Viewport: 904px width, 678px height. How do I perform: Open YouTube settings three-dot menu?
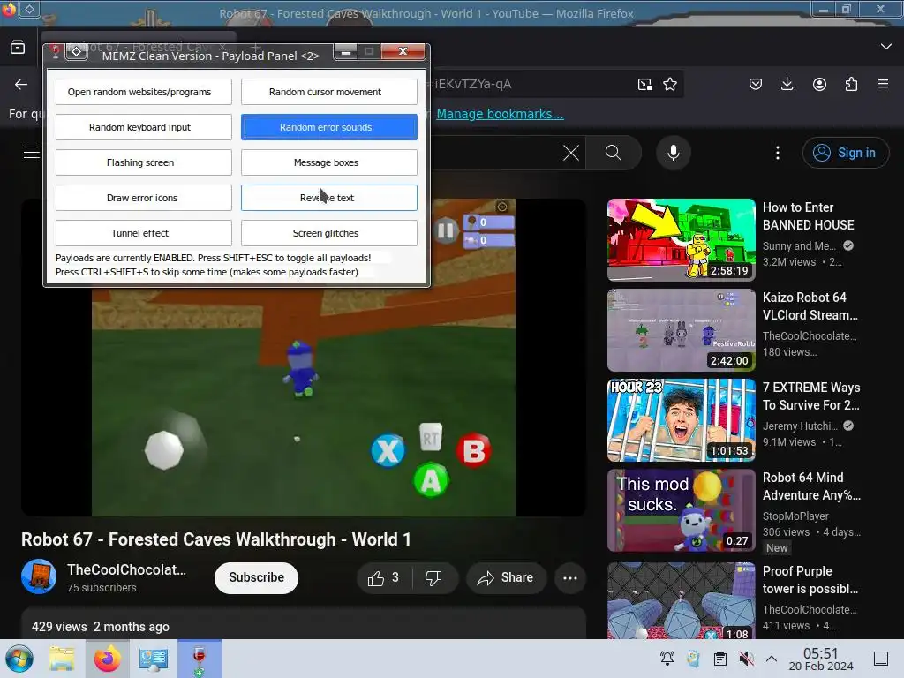tap(778, 153)
